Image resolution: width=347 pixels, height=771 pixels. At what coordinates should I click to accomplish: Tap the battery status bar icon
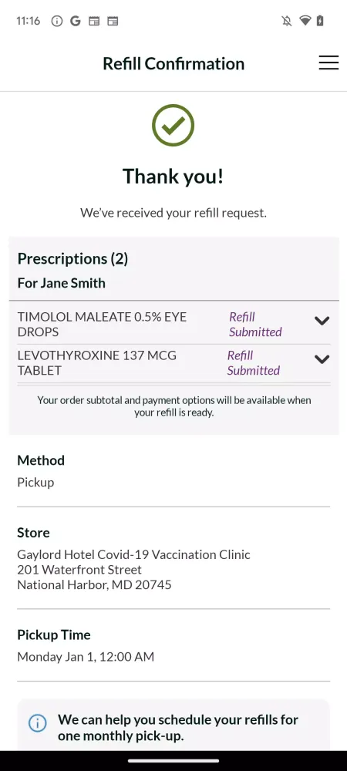coord(320,21)
